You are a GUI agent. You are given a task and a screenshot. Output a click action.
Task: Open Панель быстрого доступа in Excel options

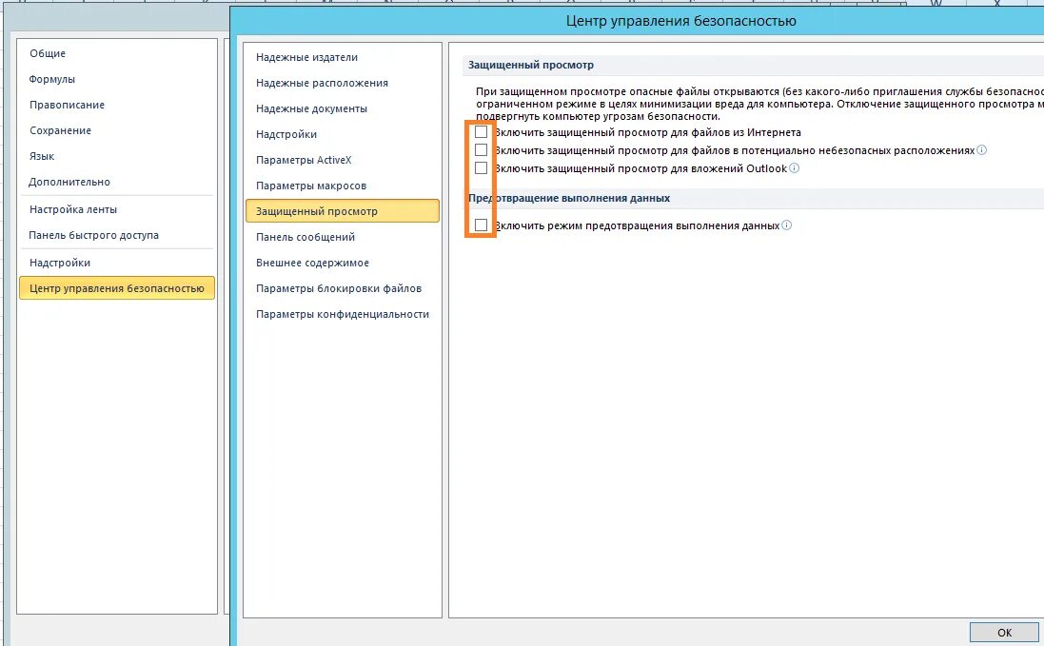pos(116,235)
